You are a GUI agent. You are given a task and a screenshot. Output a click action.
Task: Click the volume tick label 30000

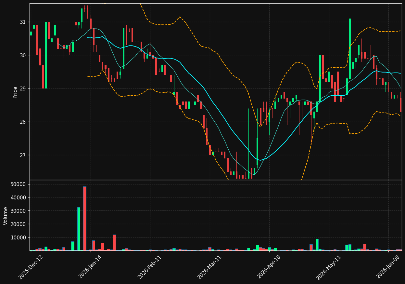(19, 211)
